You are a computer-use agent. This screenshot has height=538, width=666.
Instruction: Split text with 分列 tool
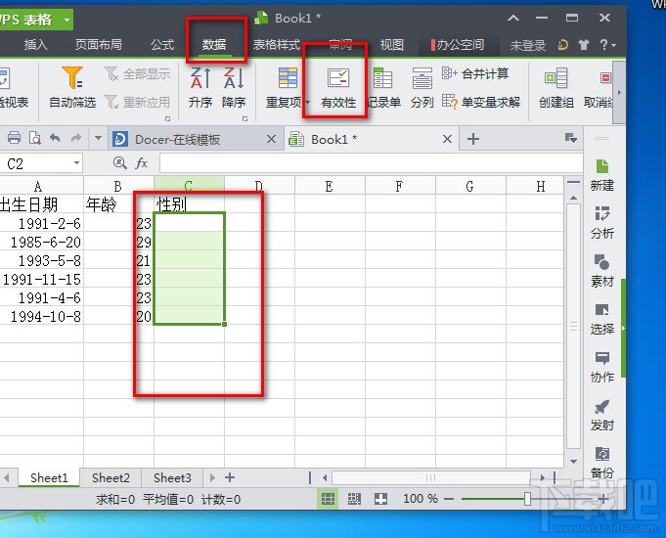click(422, 87)
